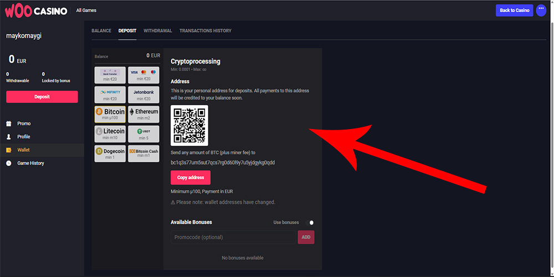Image resolution: width=554 pixels, height=277 pixels.
Task: Click the Profile person icon
Action: pos(9,137)
